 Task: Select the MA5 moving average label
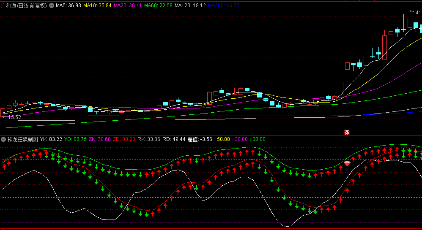coord(68,5)
